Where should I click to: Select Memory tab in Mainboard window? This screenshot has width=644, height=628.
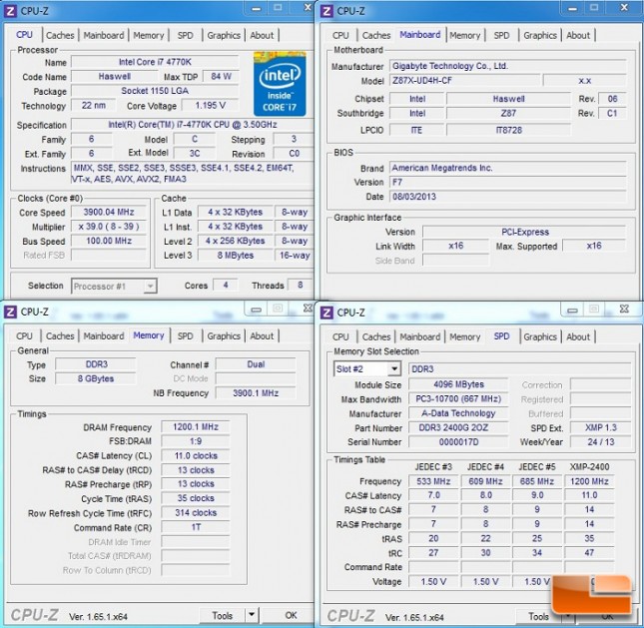[x=464, y=35]
